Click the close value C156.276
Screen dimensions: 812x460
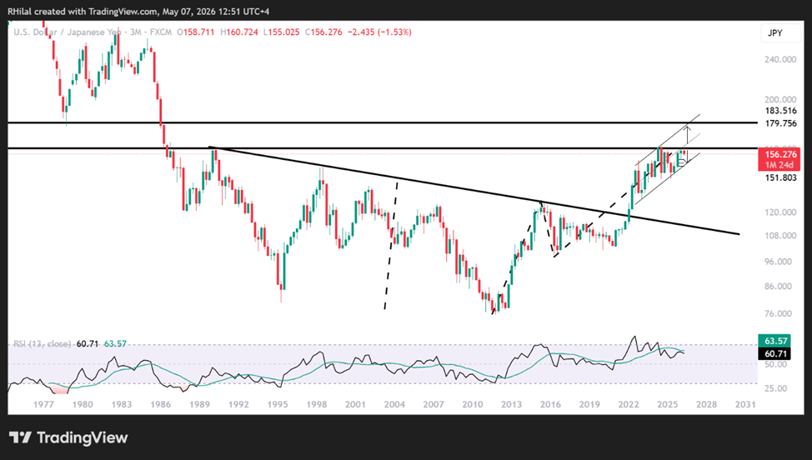coord(323,32)
